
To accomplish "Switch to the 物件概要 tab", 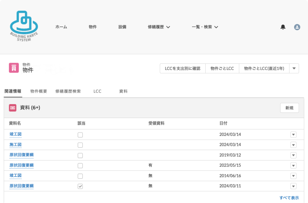I will click(39, 91).
